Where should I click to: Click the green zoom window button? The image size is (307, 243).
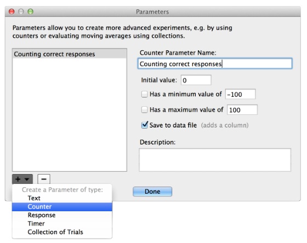coord(30,11)
